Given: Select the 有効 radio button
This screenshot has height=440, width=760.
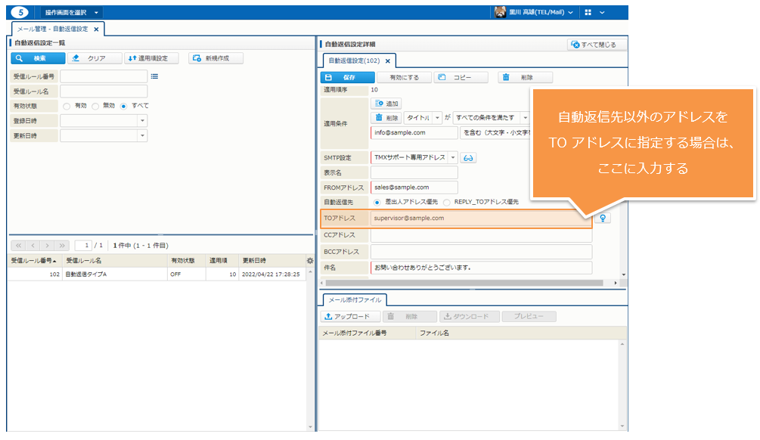Looking at the screenshot, I should (x=67, y=106).
